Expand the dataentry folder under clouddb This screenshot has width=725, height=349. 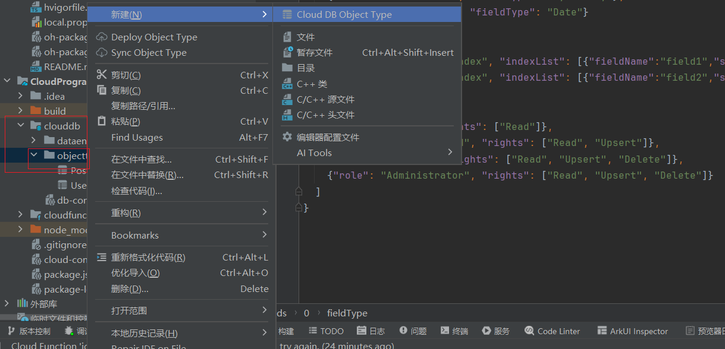(34, 141)
